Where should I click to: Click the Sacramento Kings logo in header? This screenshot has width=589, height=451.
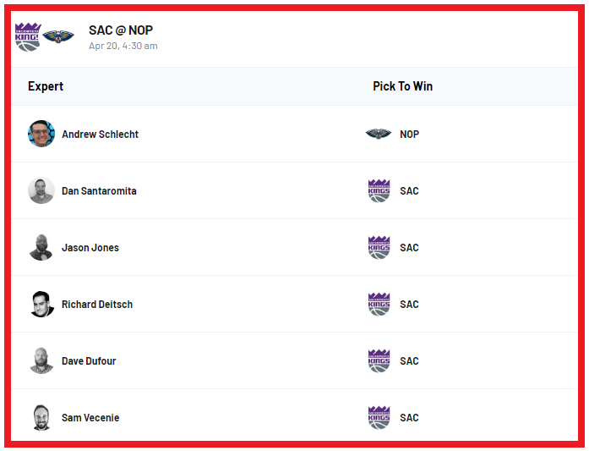(x=28, y=37)
